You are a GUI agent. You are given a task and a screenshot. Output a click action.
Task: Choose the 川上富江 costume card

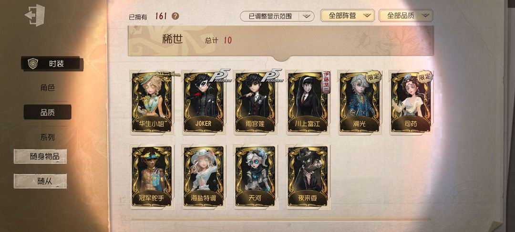[308, 102]
